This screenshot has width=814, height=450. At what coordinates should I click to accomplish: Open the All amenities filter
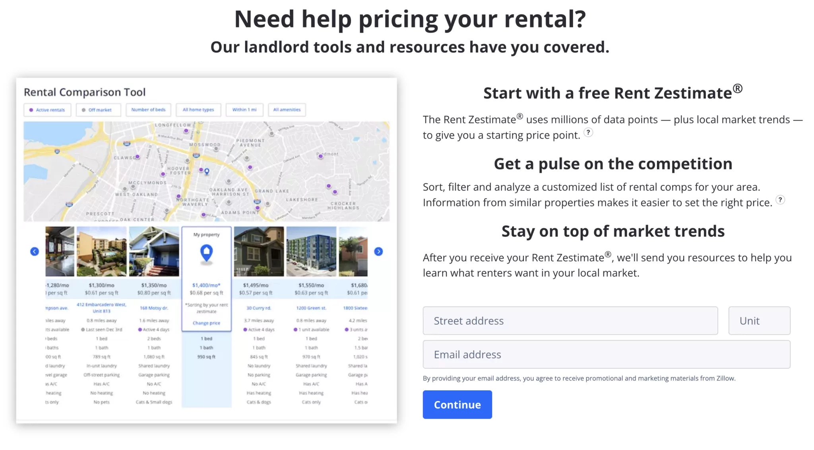pyautogui.click(x=287, y=110)
